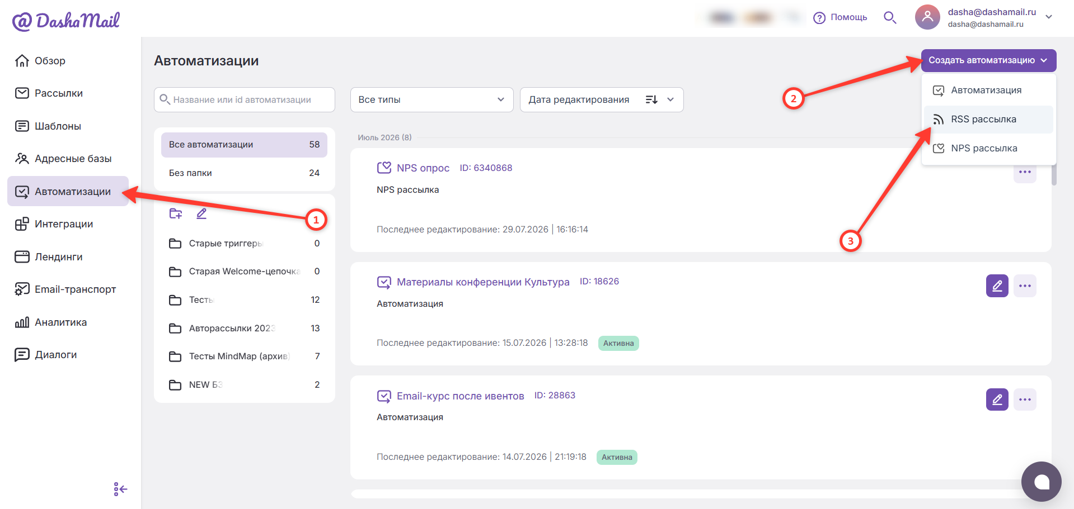Click the Диалоги chat bubble icon
Image resolution: width=1074 pixels, height=509 pixels.
tap(22, 354)
